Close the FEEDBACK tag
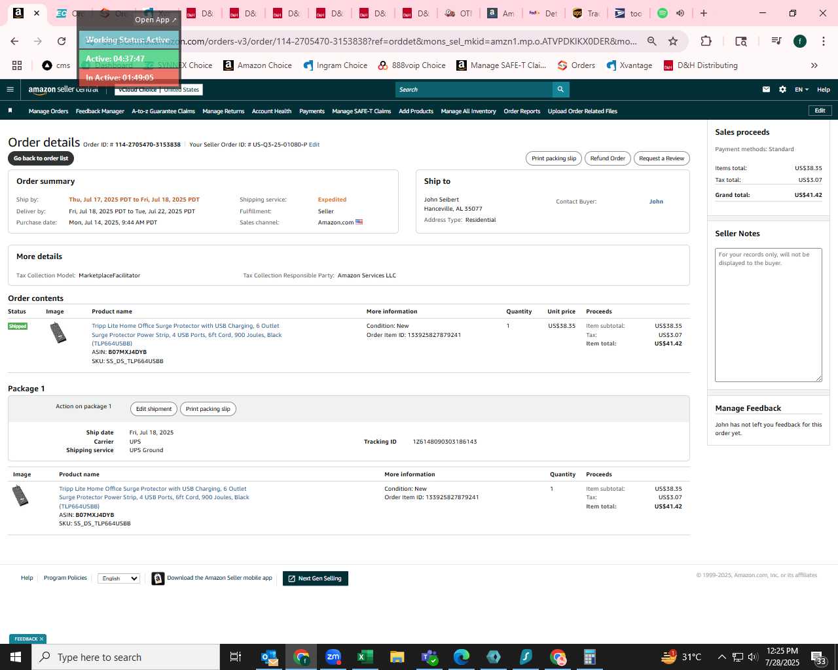This screenshot has width=838, height=670. [41, 639]
